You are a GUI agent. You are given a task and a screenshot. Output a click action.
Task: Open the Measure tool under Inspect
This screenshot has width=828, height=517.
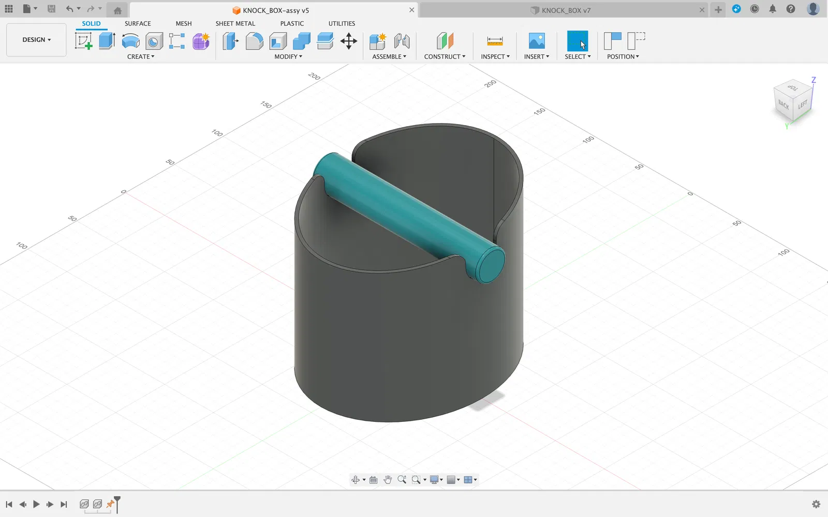click(x=495, y=41)
